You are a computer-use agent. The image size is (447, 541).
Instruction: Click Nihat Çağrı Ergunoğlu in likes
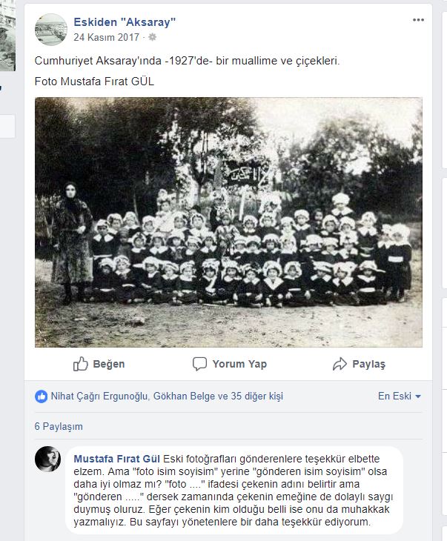point(100,396)
